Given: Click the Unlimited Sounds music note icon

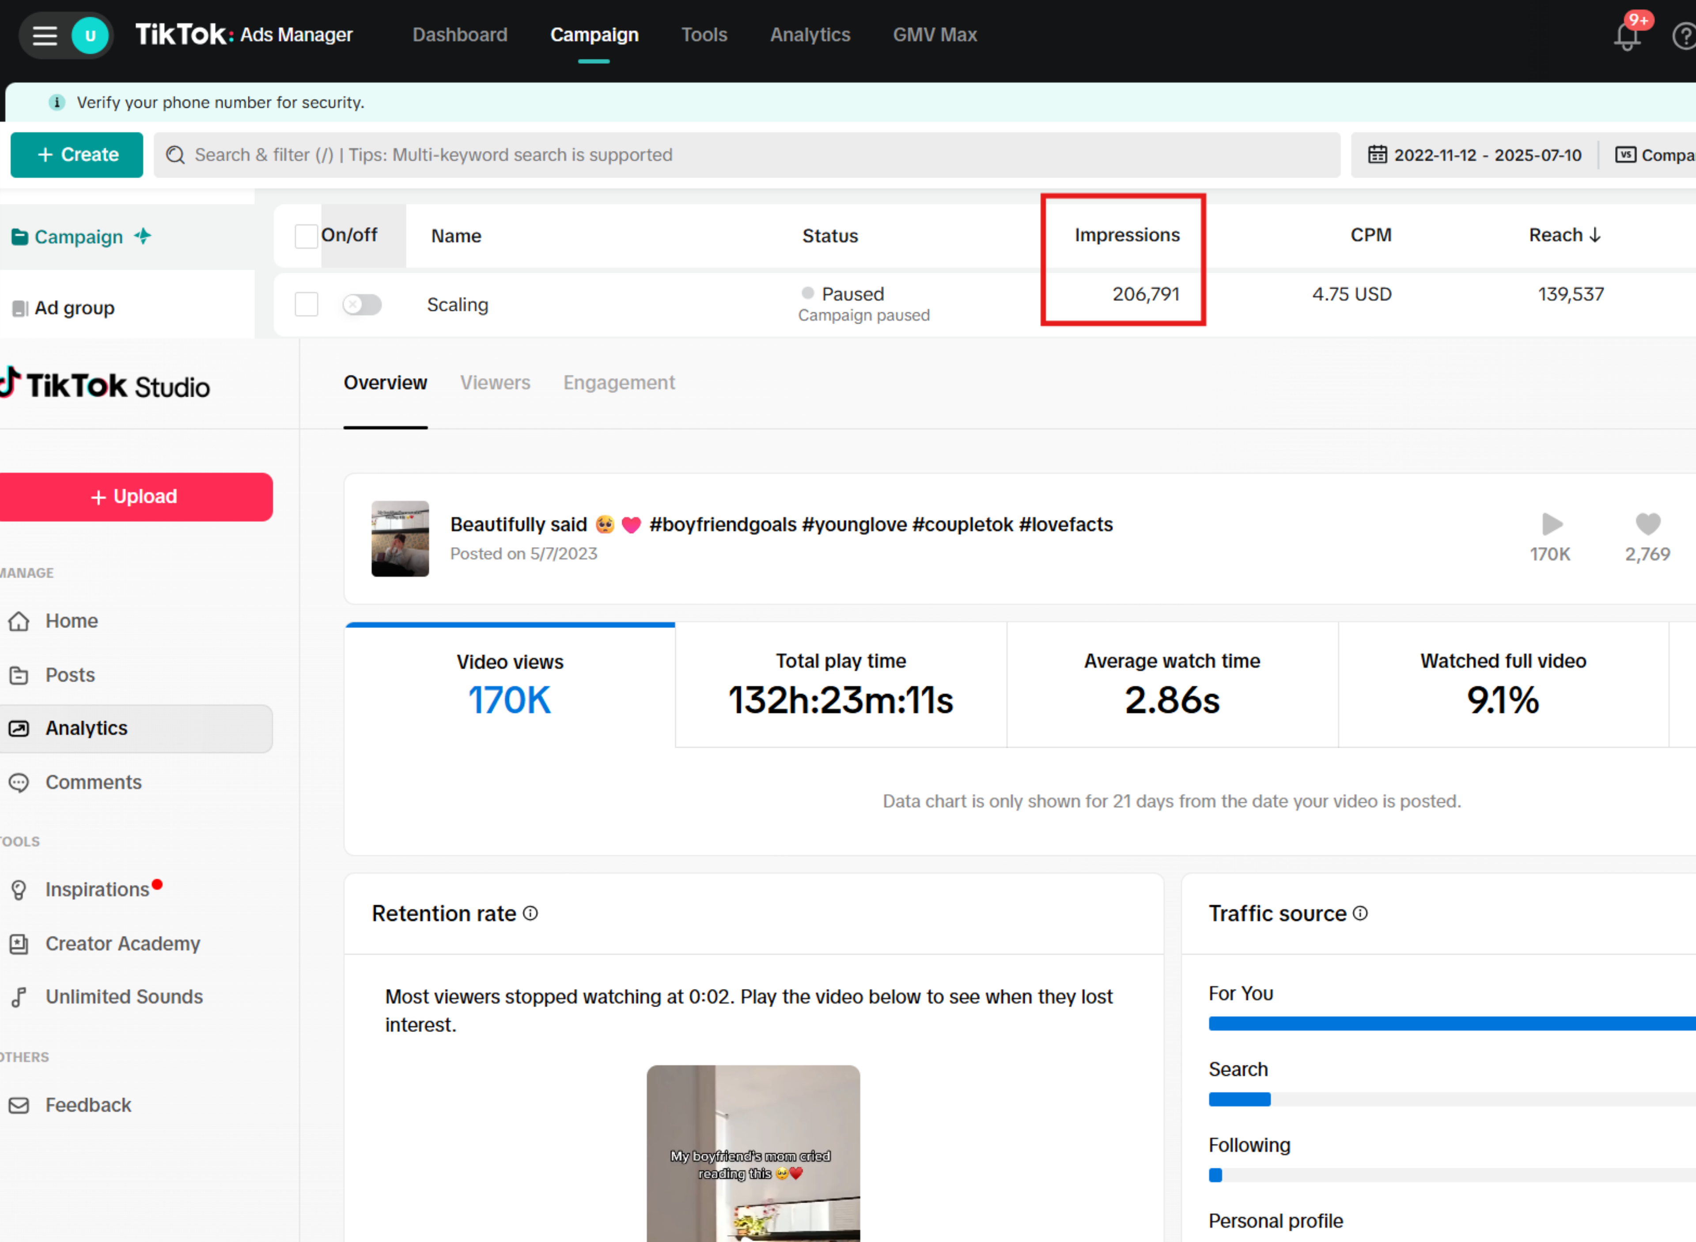Looking at the screenshot, I should pyautogui.click(x=19, y=997).
